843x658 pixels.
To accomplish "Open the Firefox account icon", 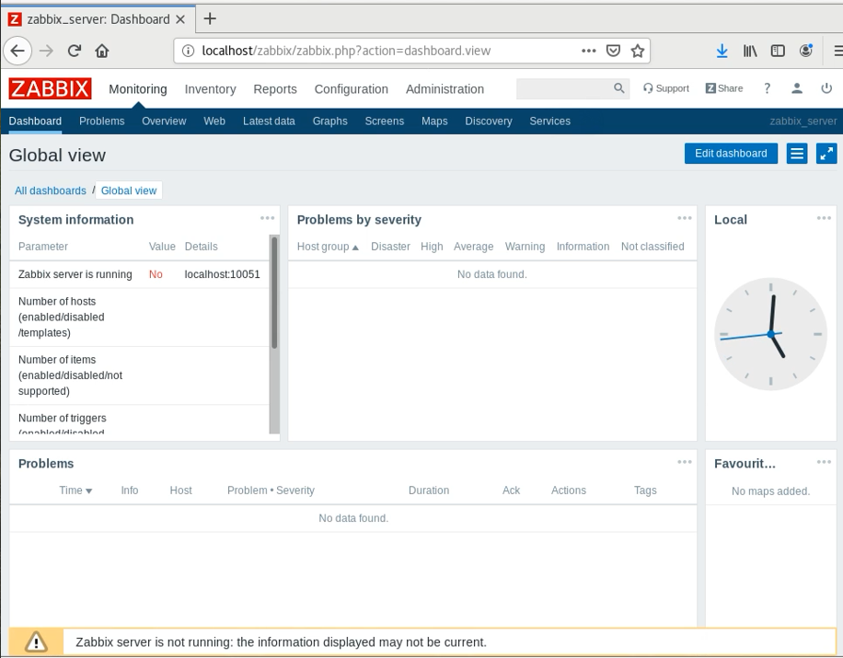I will point(805,51).
